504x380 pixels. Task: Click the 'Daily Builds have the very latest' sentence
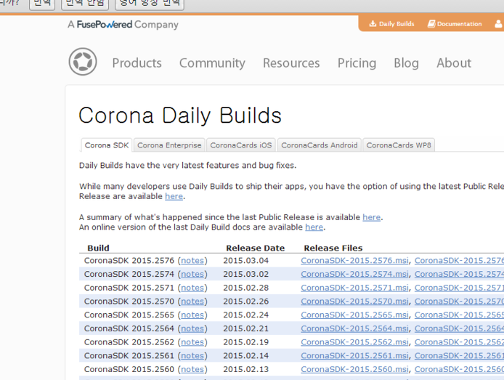point(187,166)
